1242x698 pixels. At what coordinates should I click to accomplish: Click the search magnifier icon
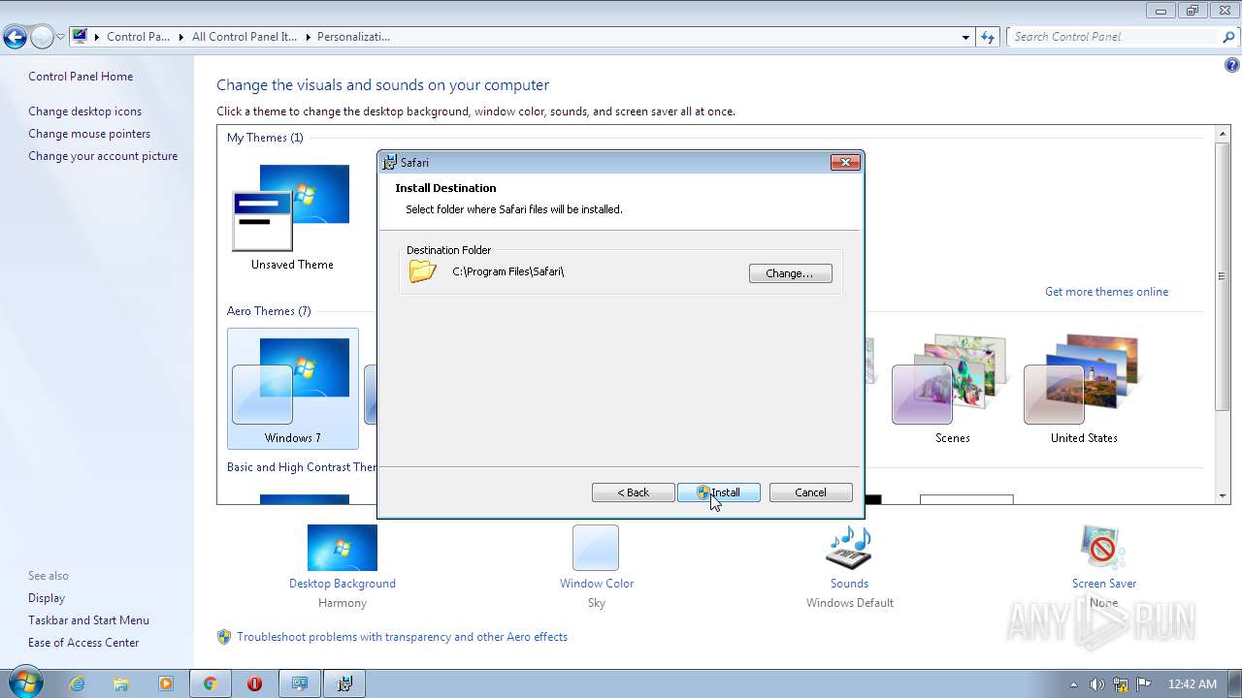[x=1228, y=37]
